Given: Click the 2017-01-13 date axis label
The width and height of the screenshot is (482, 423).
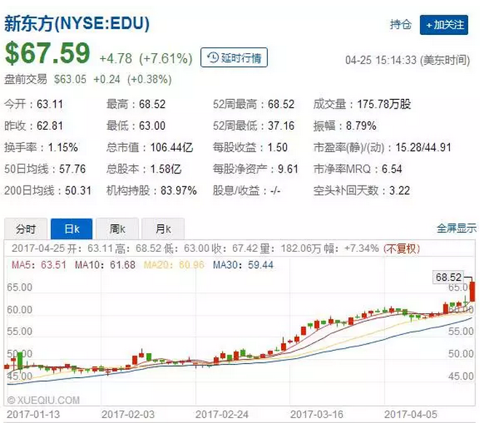Looking at the screenshot, I should tap(33, 414).
